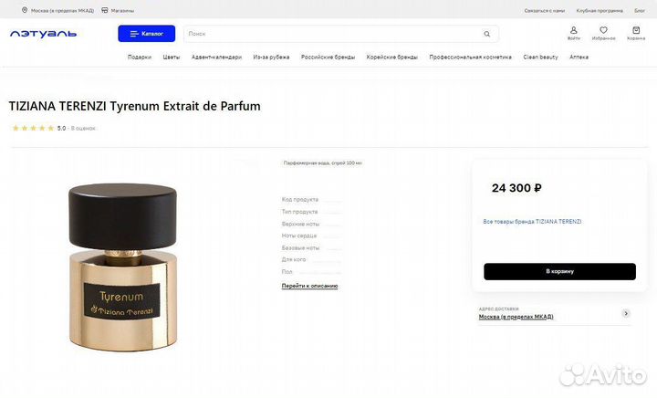This screenshot has height=398, width=657.
Task: Expand delivery address chevron arrow
Action: 626,313
